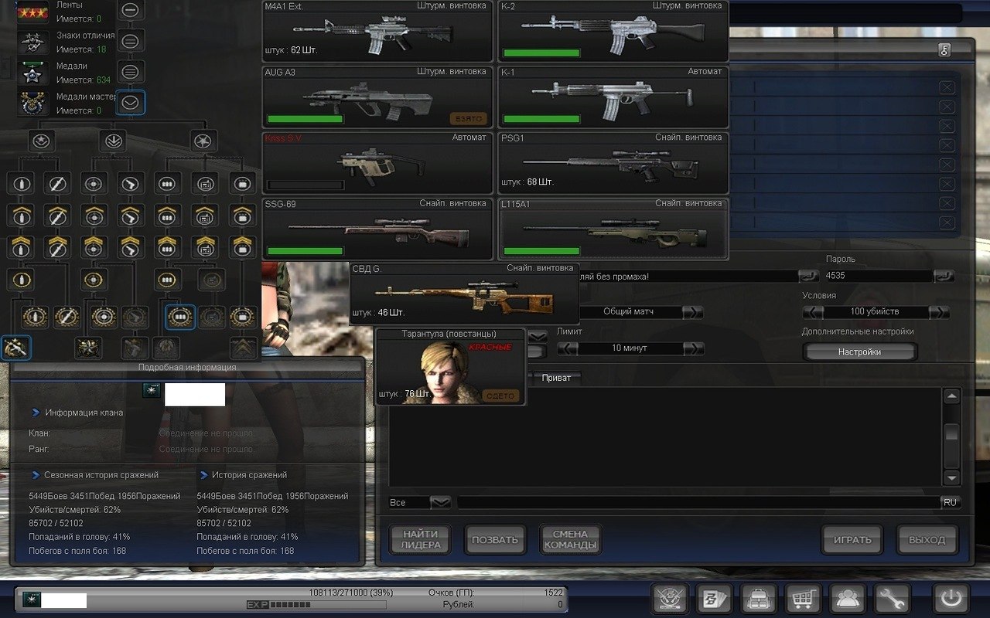Click the password field showing 4535
The image size is (990, 618).
[878, 276]
